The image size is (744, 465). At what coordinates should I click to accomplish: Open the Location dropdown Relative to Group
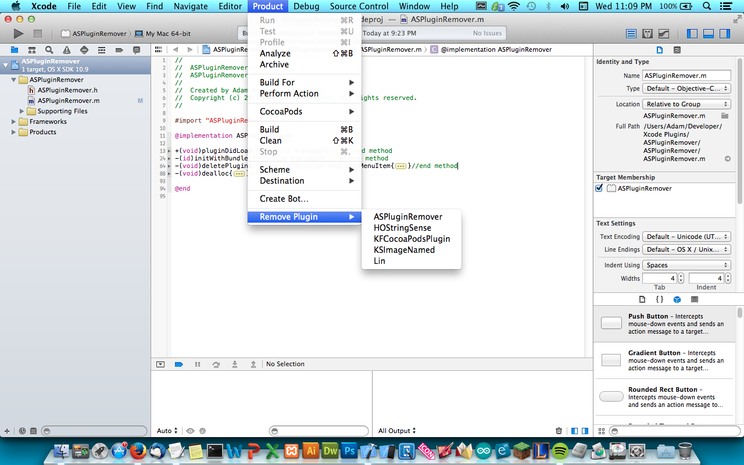coord(686,104)
